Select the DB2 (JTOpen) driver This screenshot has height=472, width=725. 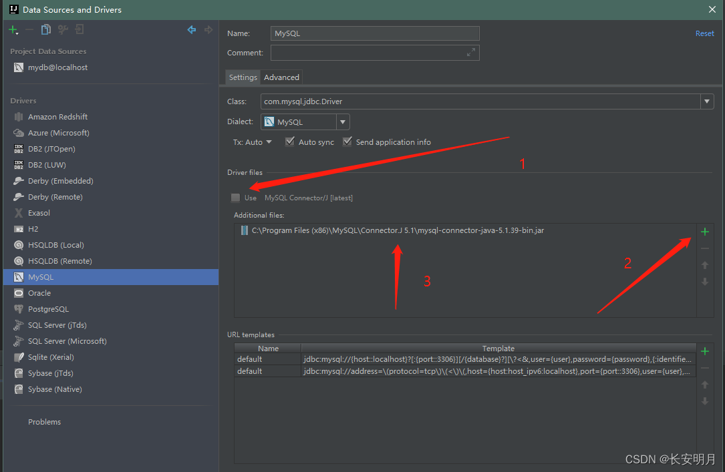(x=111, y=149)
